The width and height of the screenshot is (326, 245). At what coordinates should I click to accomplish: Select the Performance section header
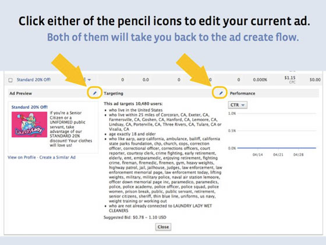click(x=242, y=93)
